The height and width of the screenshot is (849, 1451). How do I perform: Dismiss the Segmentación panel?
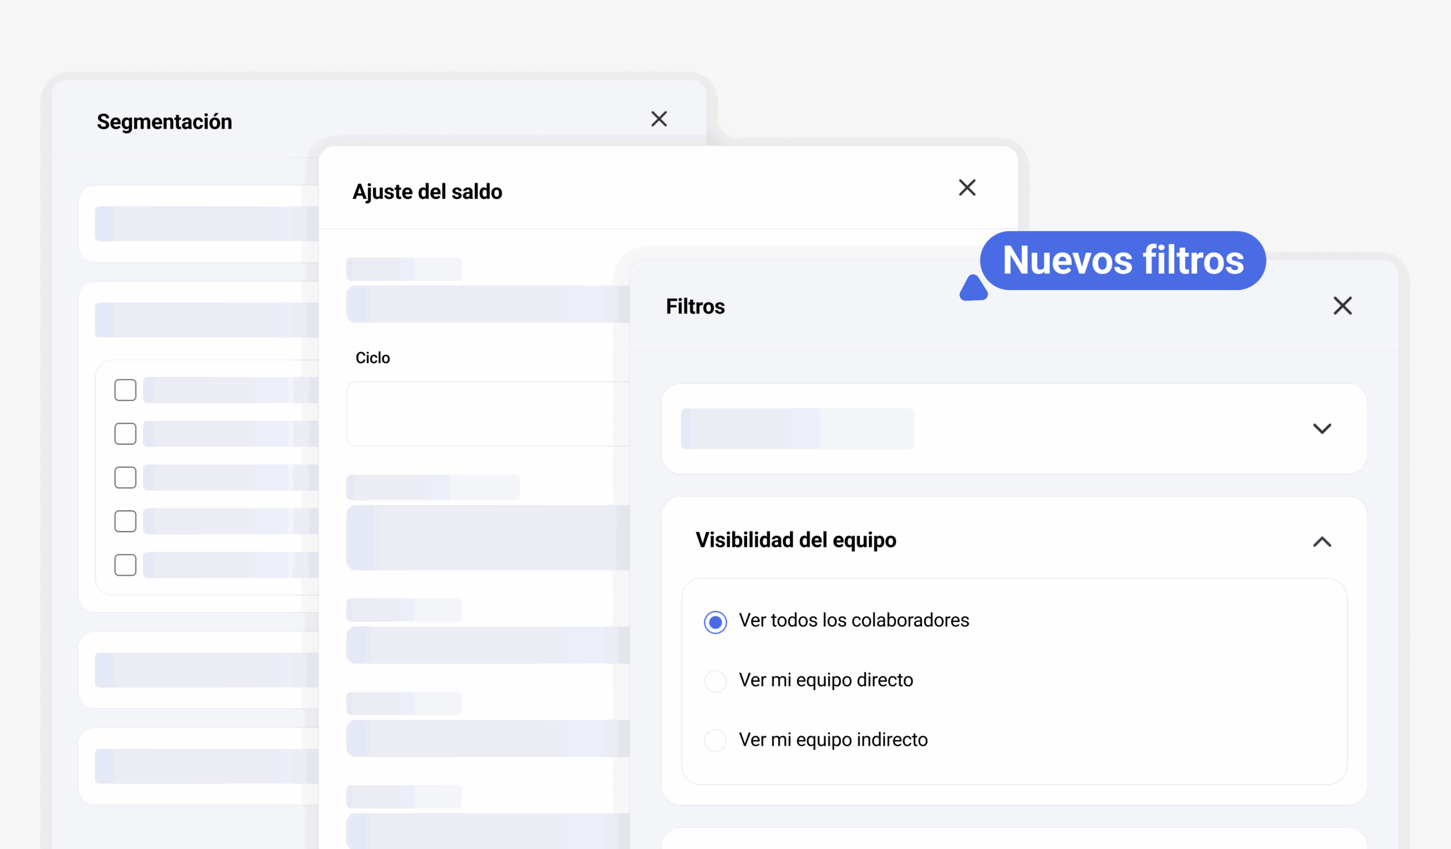(660, 119)
